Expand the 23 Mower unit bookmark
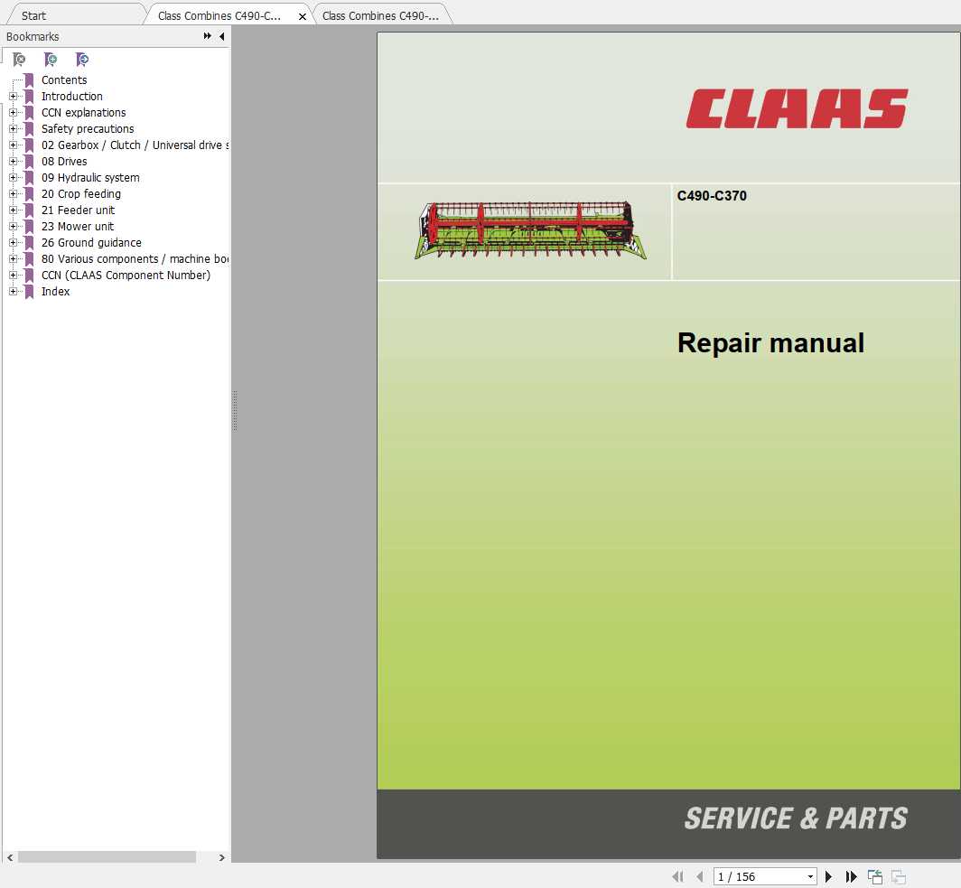This screenshot has width=961, height=888. point(13,226)
